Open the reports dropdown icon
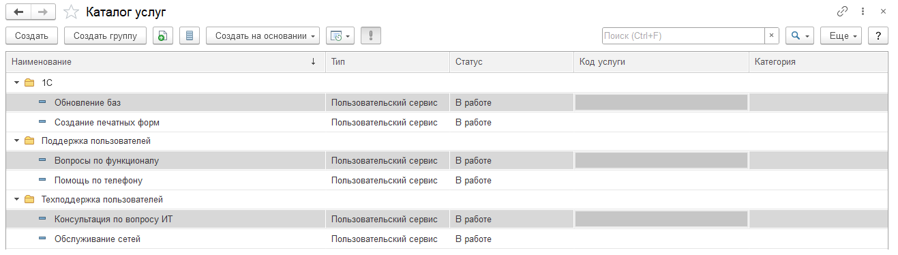This screenshot has height=255, width=898. pos(340,35)
